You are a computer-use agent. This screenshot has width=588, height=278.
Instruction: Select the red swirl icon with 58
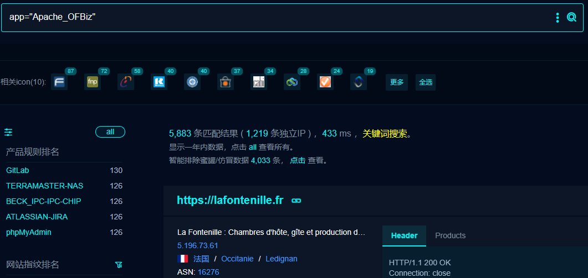pyautogui.click(x=126, y=82)
